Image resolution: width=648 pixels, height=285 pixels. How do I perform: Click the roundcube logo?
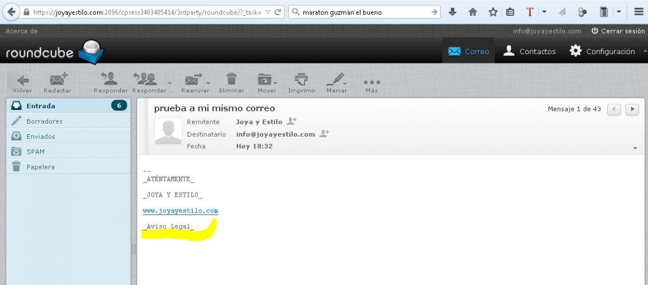pos(55,53)
